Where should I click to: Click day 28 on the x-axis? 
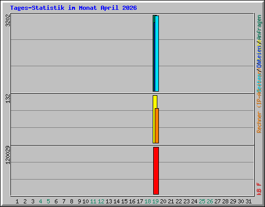pyautogui.click(x=225, y=201)
